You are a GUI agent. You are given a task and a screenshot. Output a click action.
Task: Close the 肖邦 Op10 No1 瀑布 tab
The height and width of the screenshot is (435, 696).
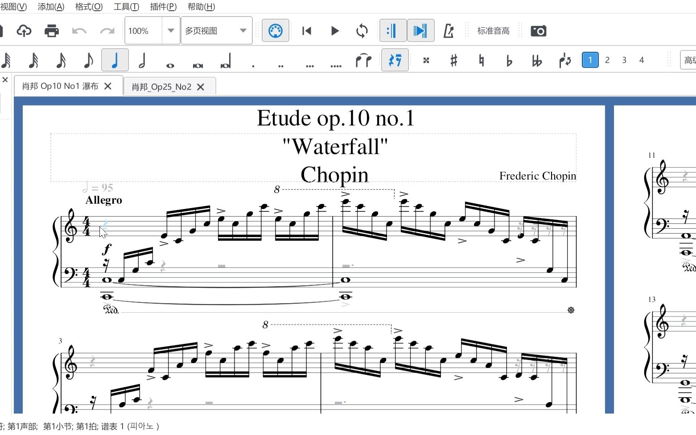[x=108, y=86]
